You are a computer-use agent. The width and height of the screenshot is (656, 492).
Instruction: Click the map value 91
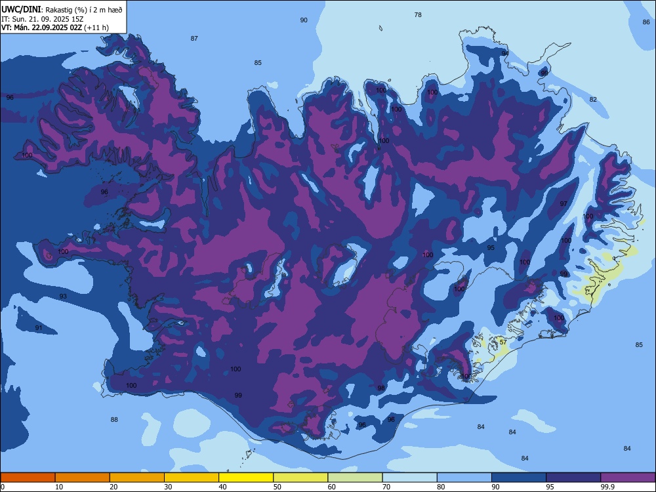[x=39, y=328]
